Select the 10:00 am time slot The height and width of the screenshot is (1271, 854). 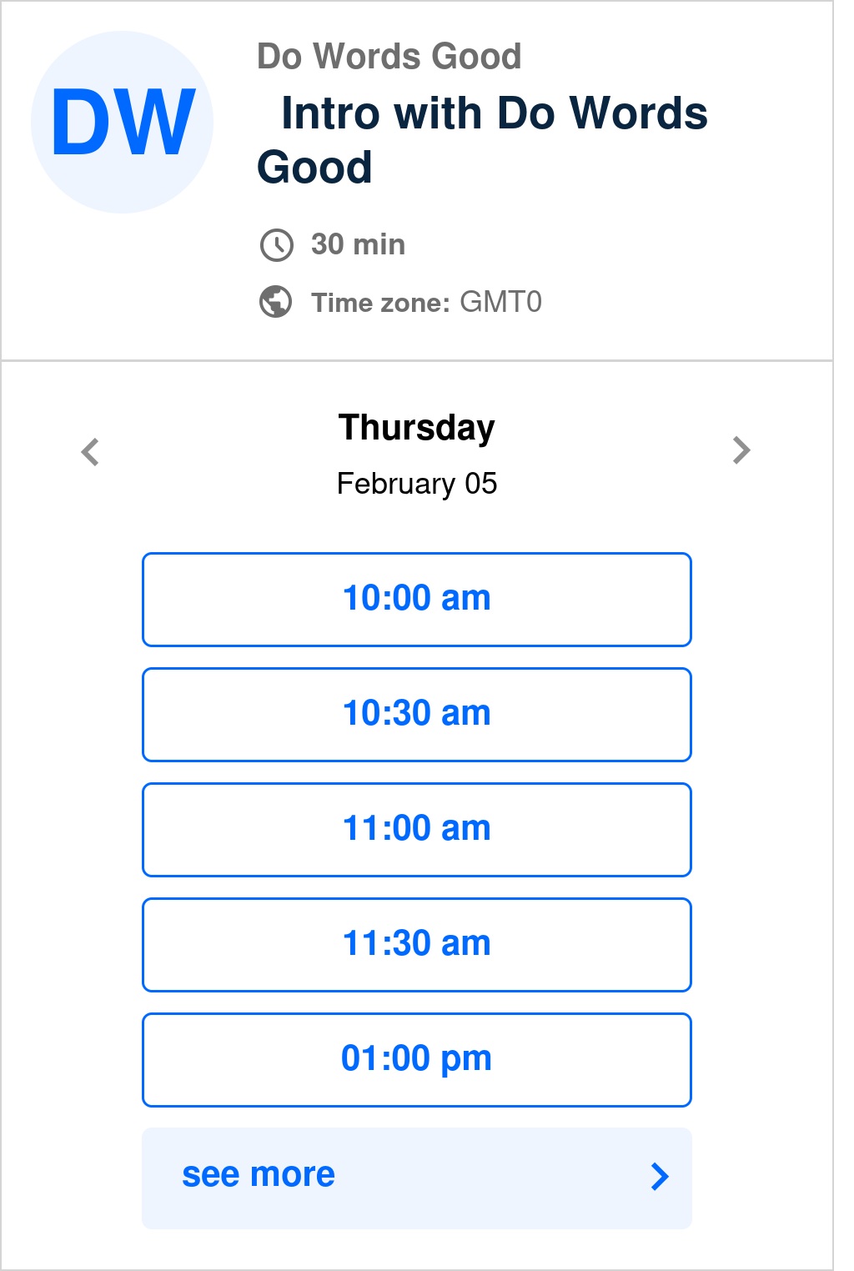click(x=417, y=599)
